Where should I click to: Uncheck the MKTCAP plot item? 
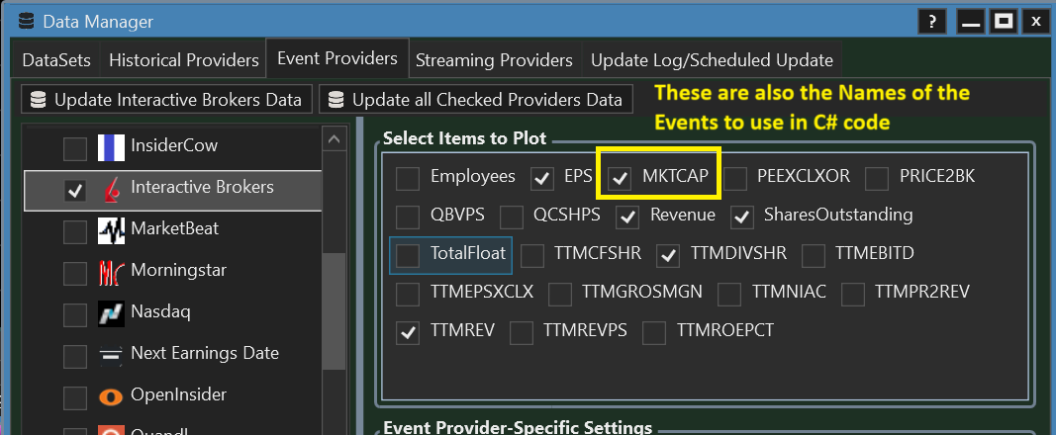[619, 178]
